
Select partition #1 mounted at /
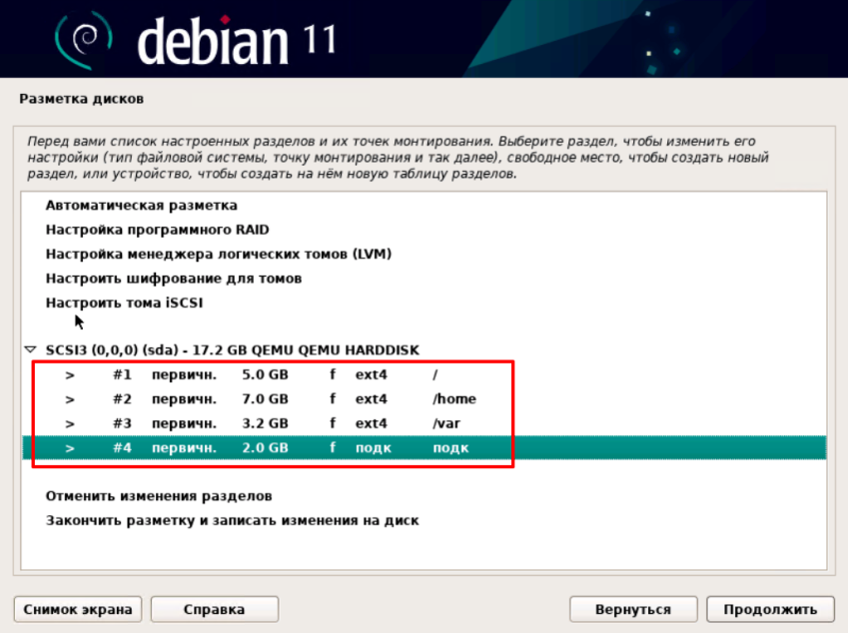424,374
